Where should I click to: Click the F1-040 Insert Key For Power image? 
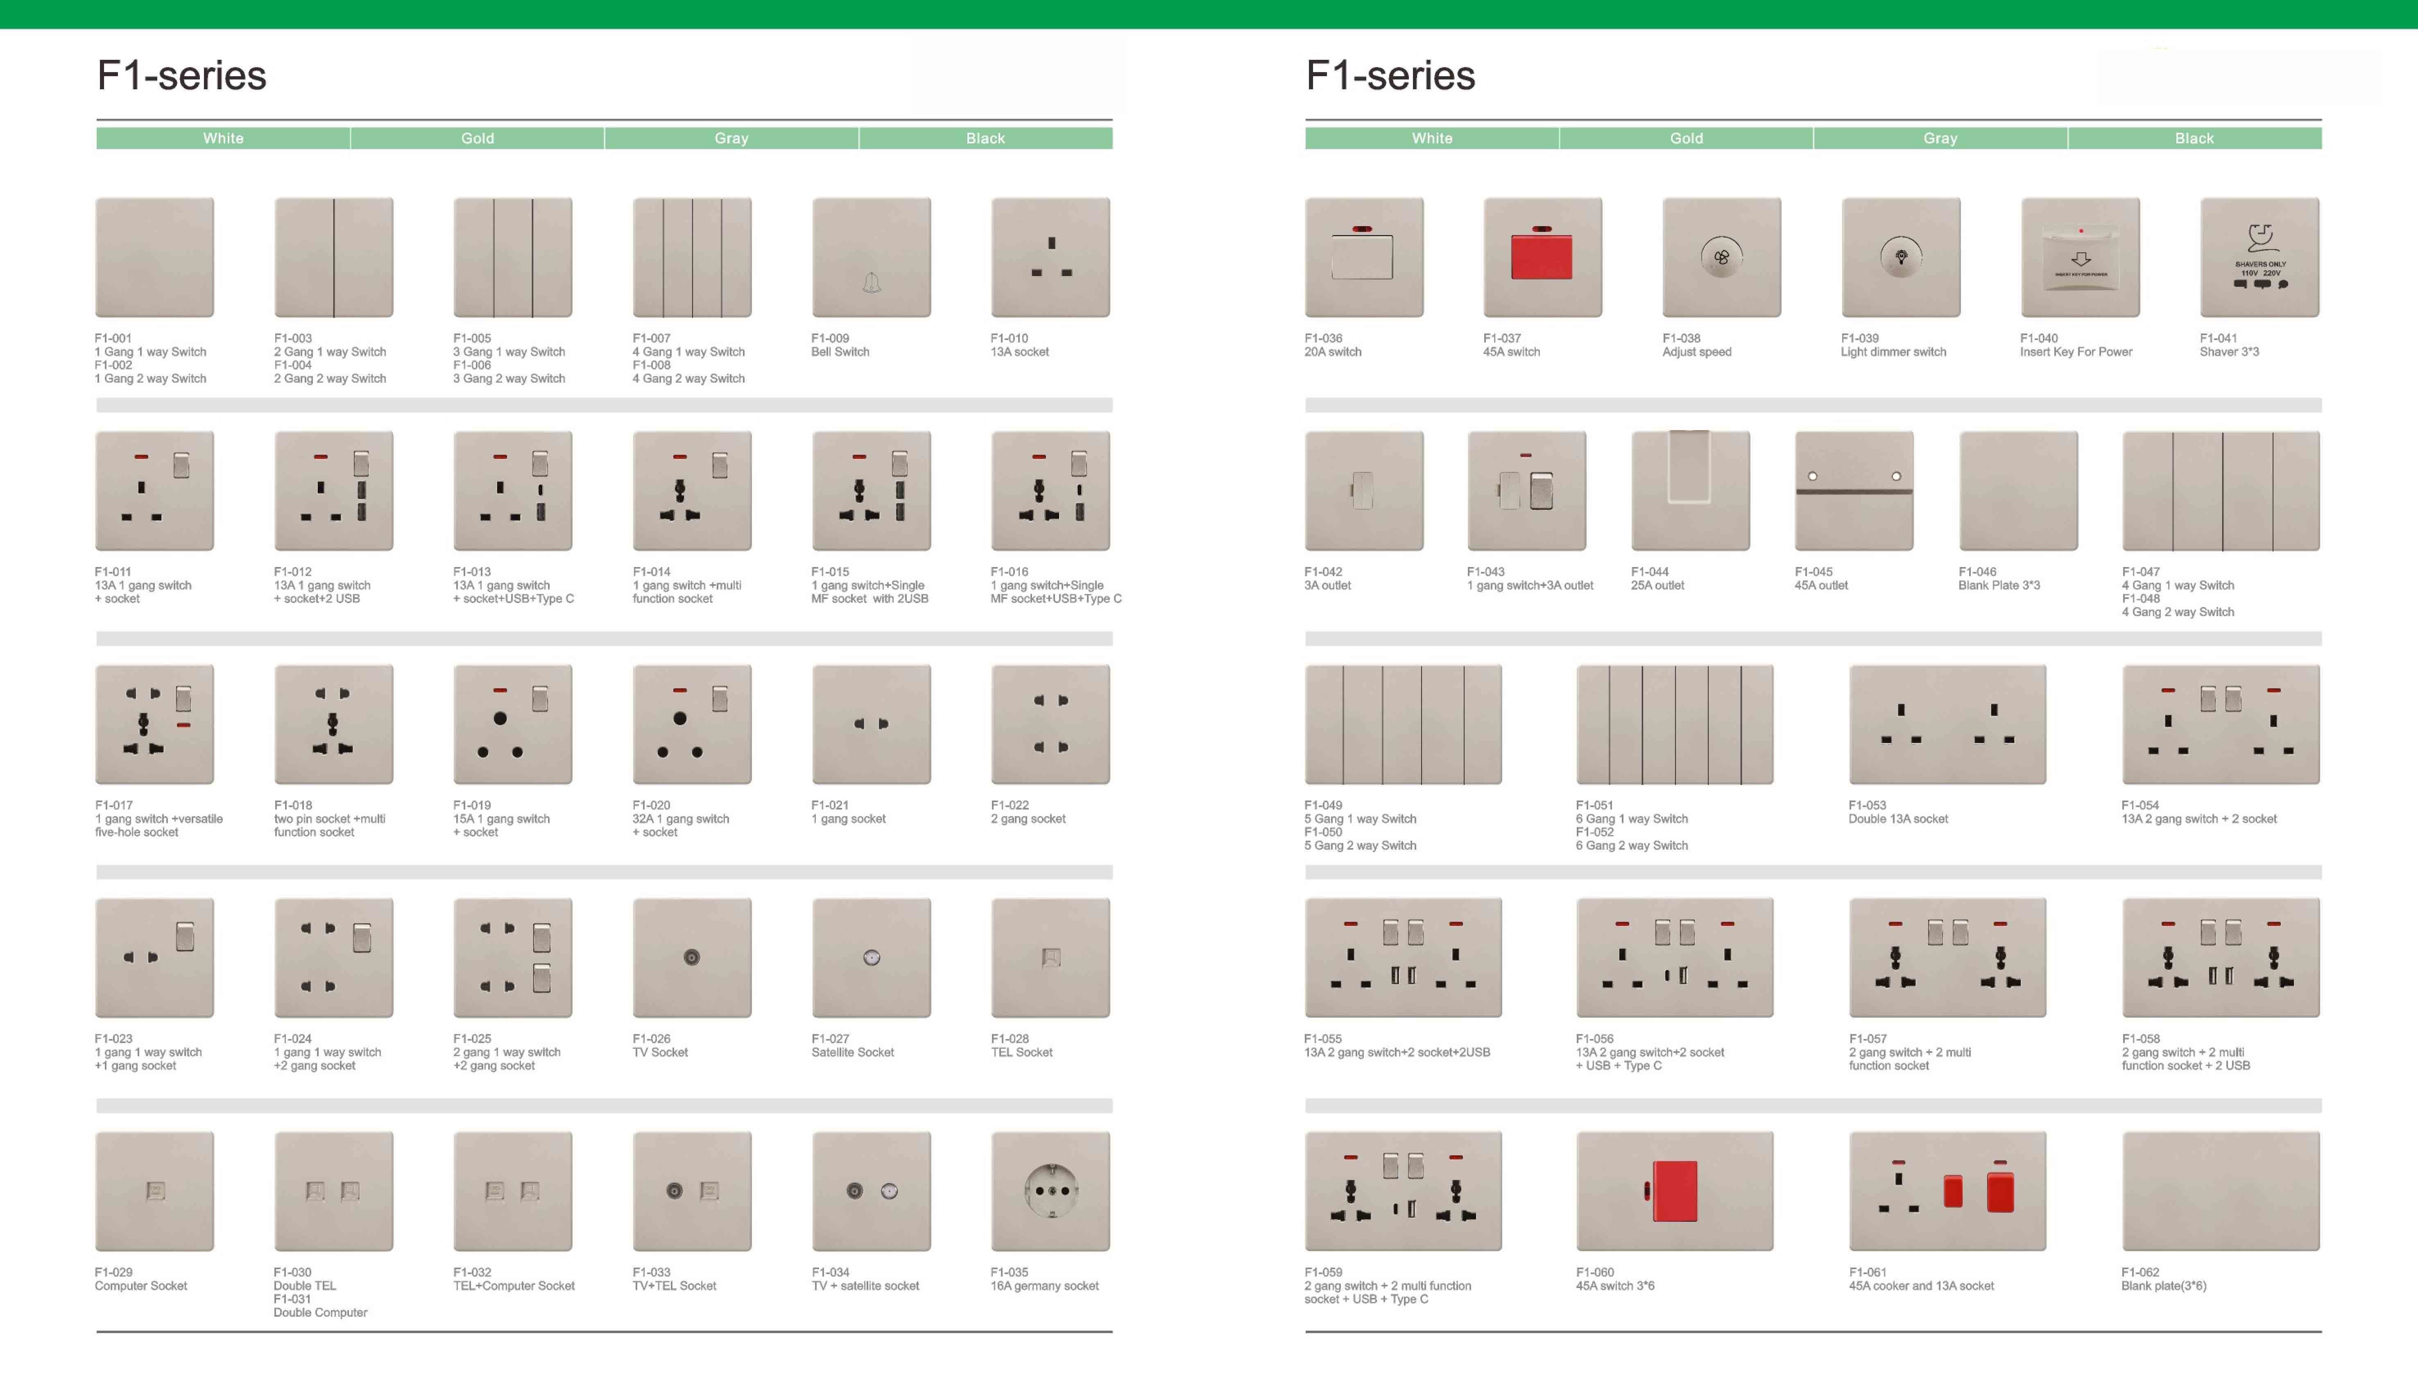point(2080,257)
